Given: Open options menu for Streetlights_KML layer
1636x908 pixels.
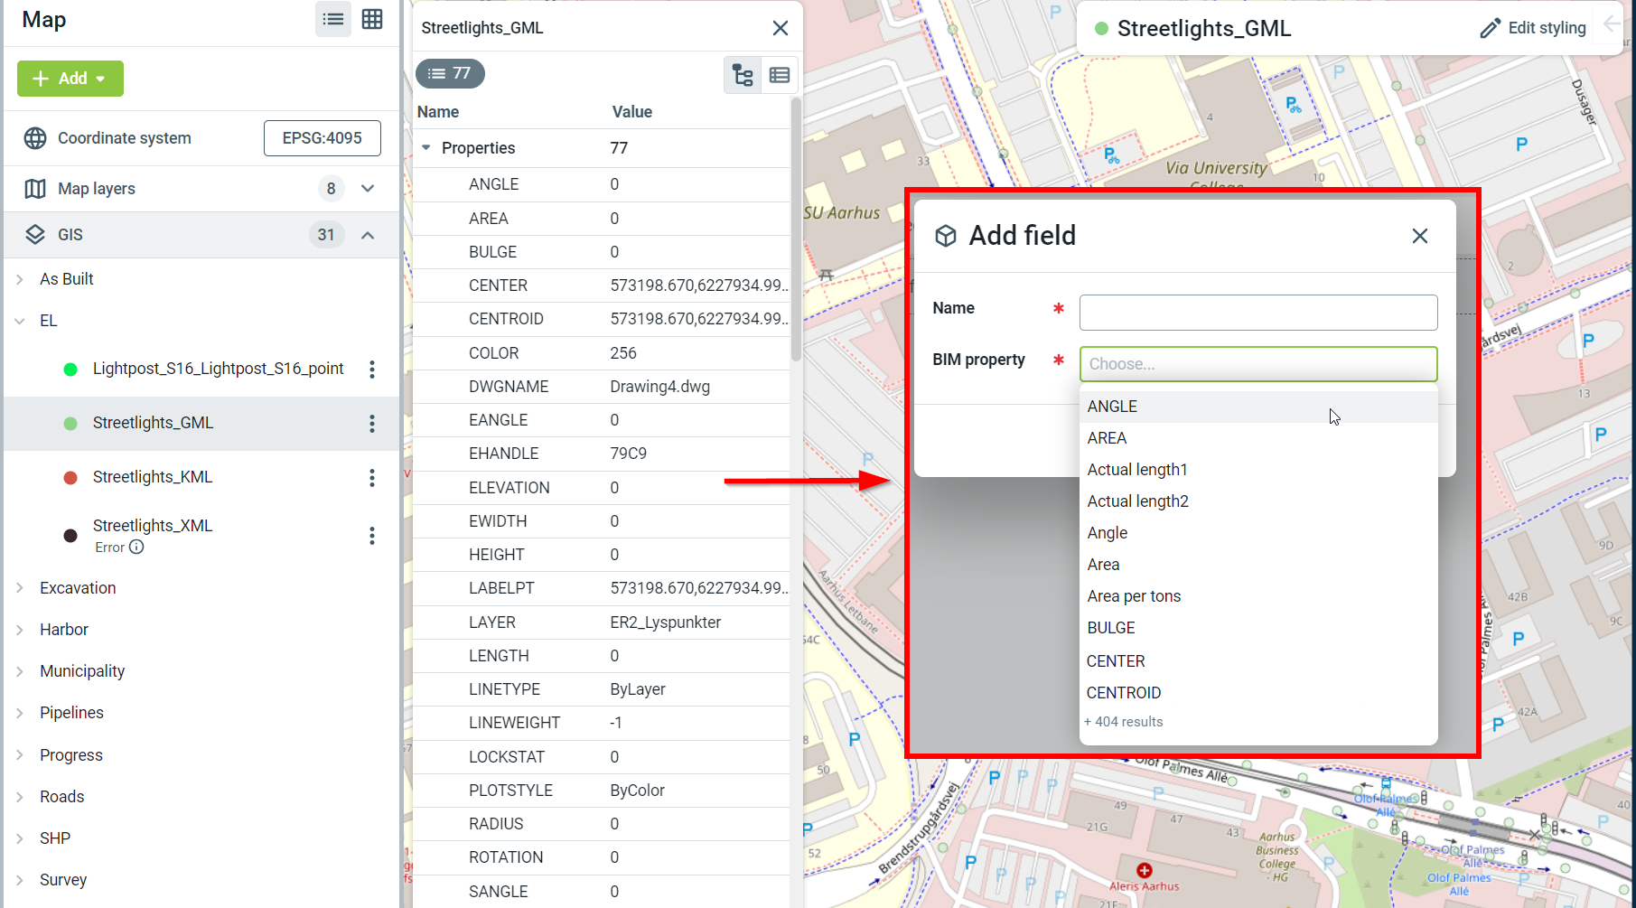Looking at the screenshot, I should pos(371,478).
